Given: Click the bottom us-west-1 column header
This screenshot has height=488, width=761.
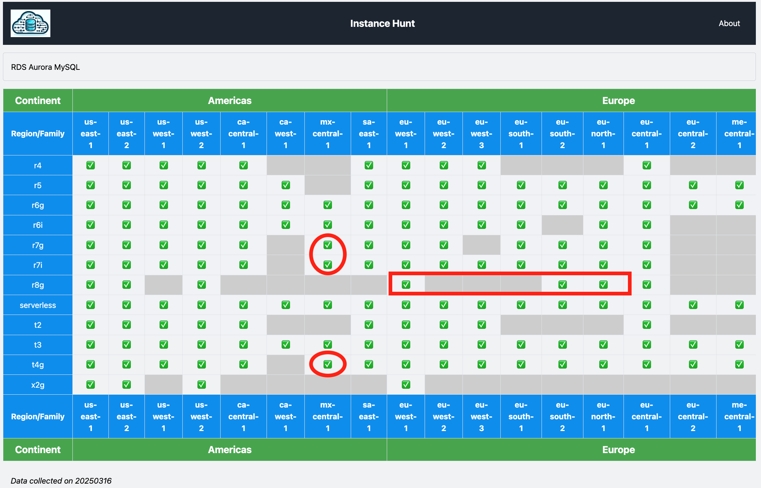Looking at the screenshot, I should (164, 416).
